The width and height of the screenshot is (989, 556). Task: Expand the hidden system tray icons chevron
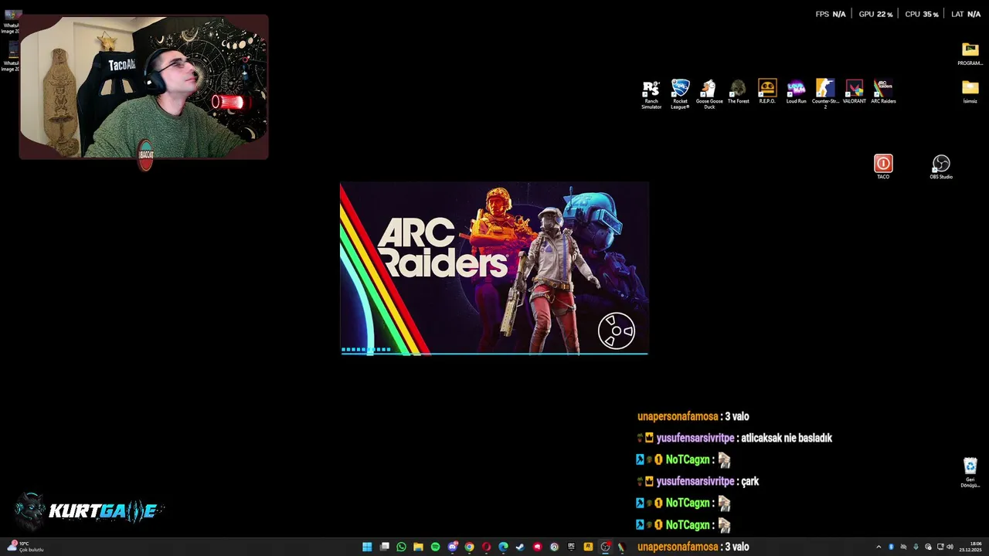pyautogui.click(x=879, y=547)
